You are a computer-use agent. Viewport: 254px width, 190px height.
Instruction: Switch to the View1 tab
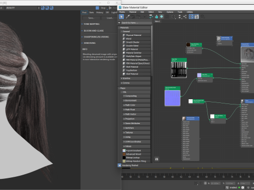(157, 21)
